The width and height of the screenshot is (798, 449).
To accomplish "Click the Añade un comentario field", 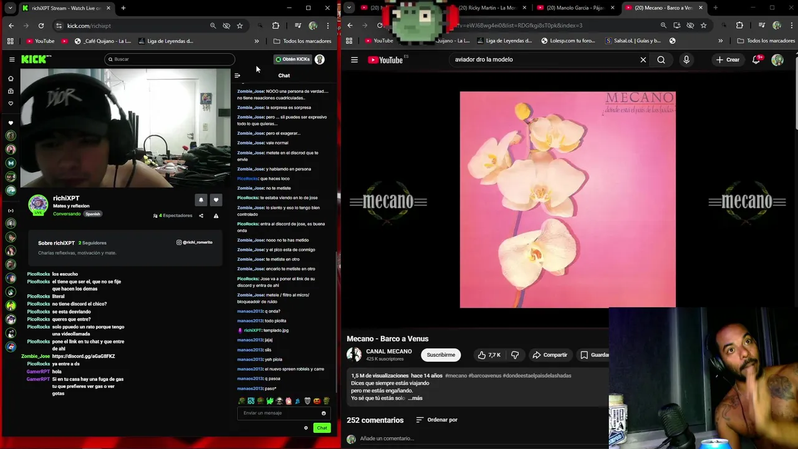I will (x=387, y=438).
